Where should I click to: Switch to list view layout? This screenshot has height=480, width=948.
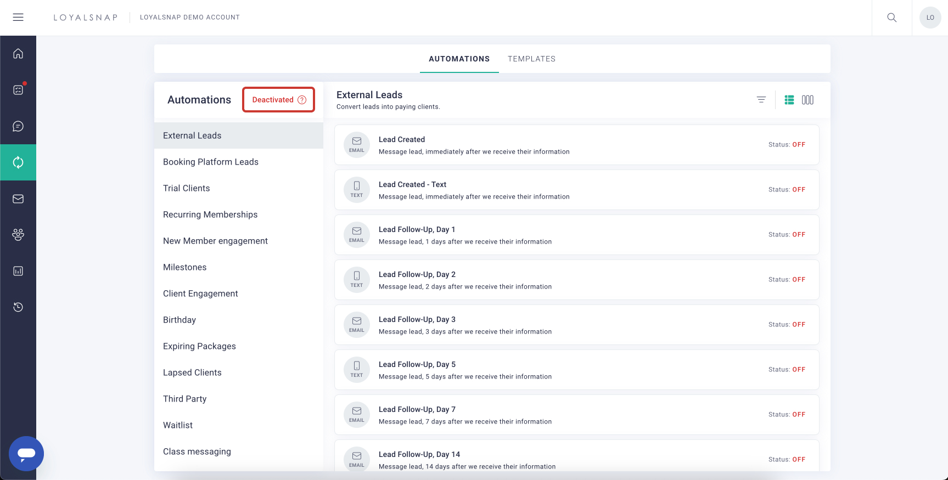tap(789, 100)
